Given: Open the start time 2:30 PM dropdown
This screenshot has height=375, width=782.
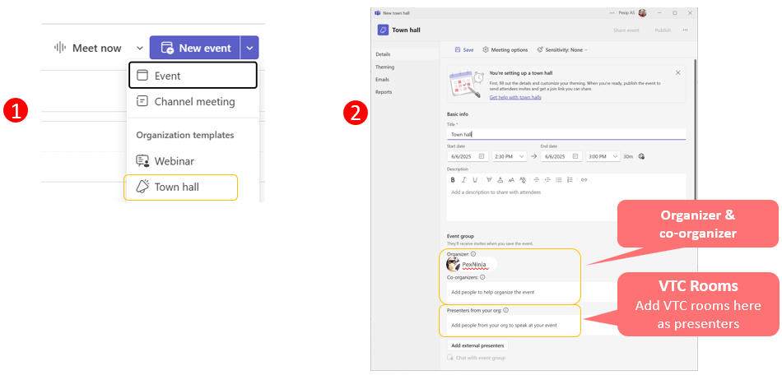Looking at the screenshot, I should pyautogui.click(x=510, y=156).
